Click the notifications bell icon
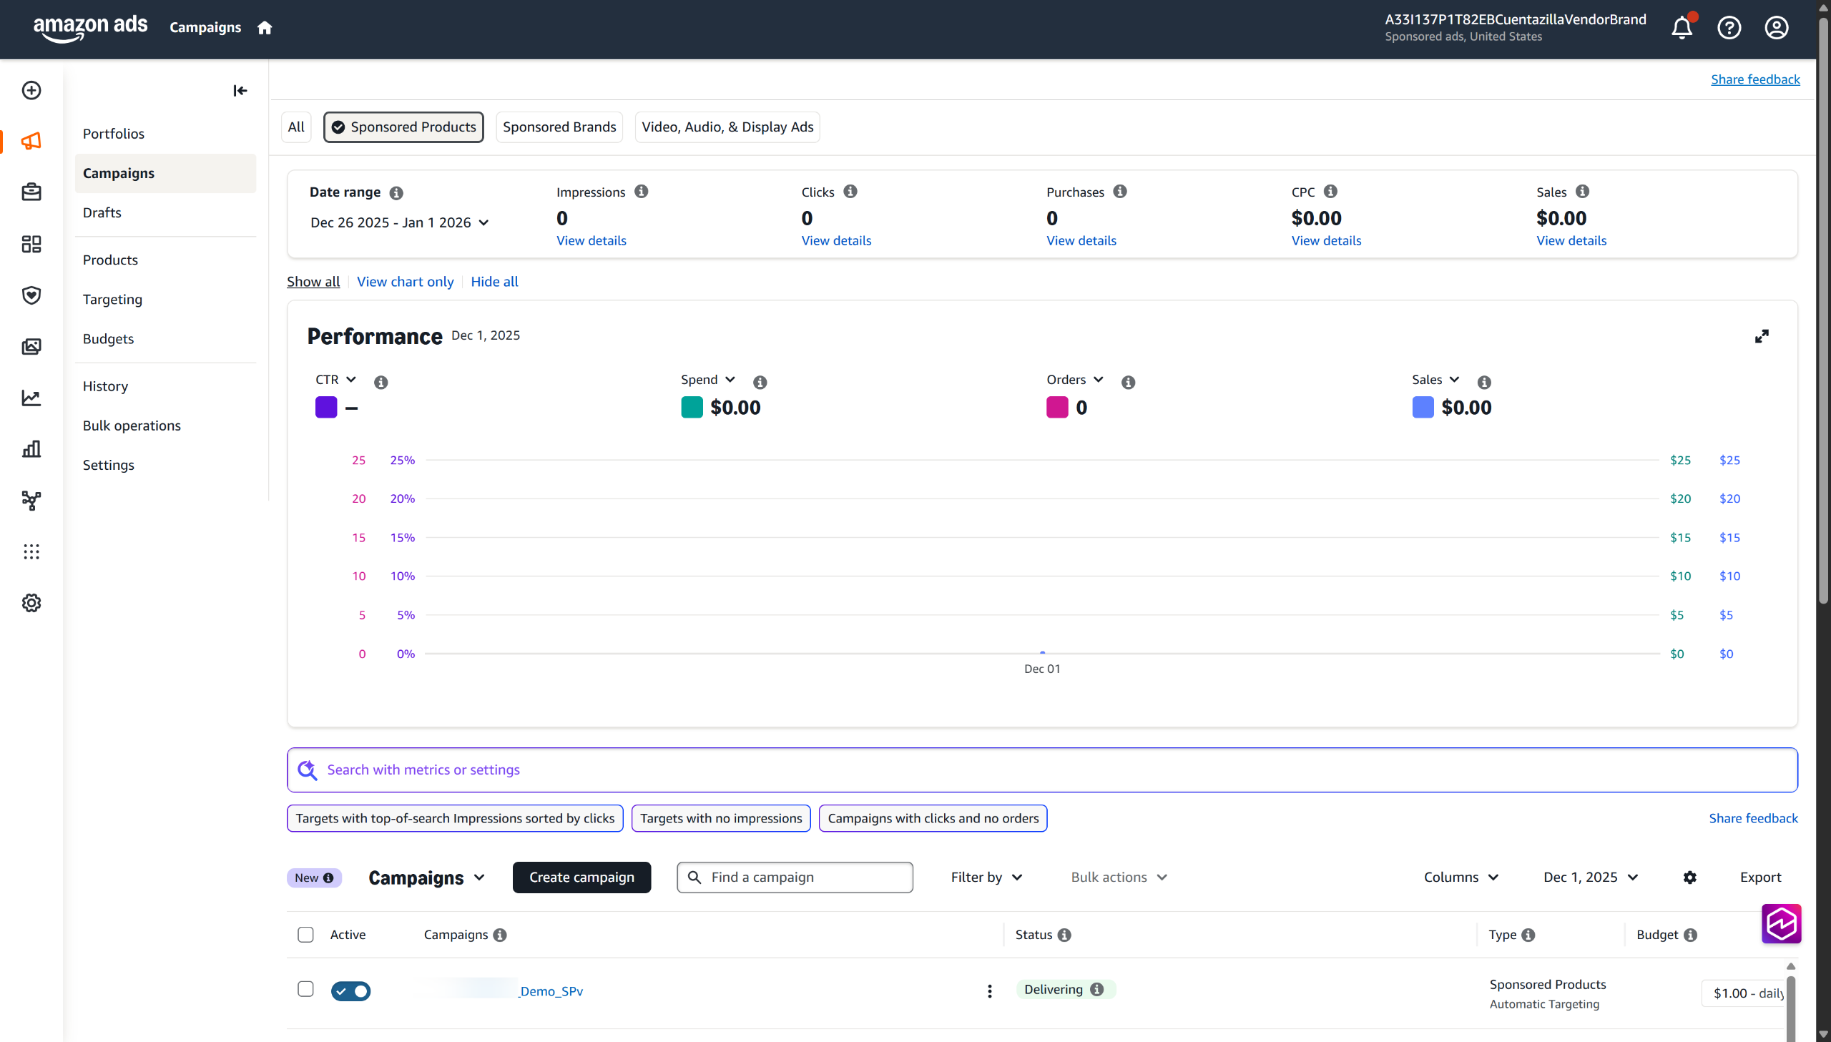 point(1682,28)
